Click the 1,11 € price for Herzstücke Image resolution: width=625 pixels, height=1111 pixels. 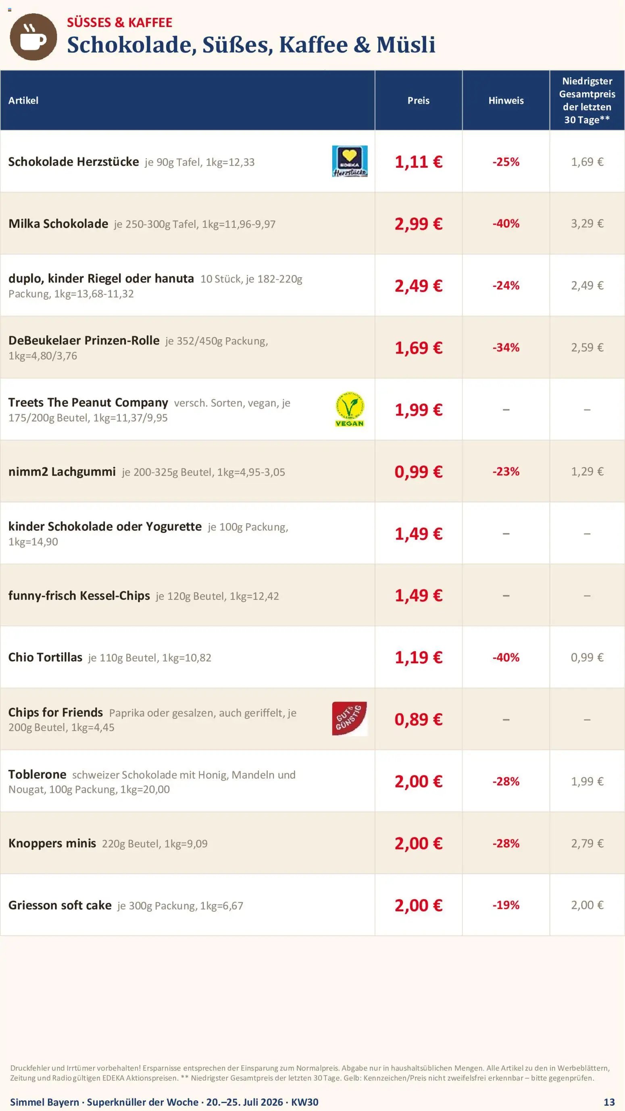pos(419,161)
